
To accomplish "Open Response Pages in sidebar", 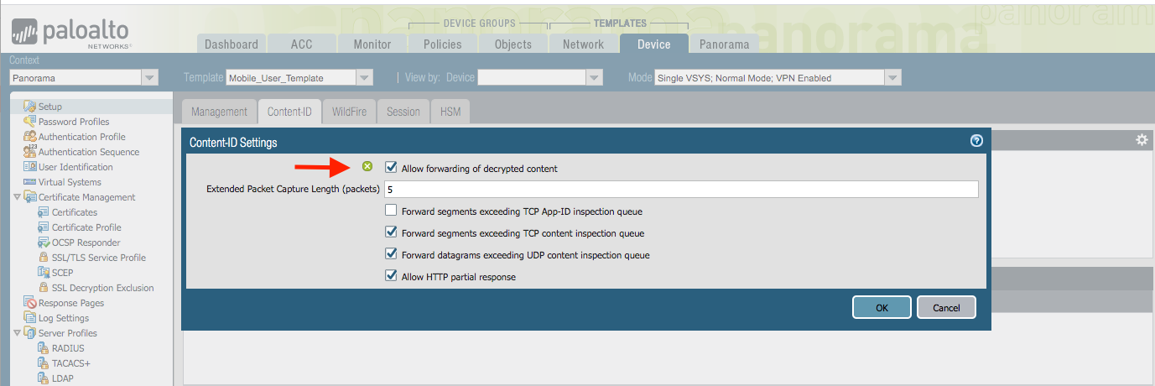I will [71, 303].
